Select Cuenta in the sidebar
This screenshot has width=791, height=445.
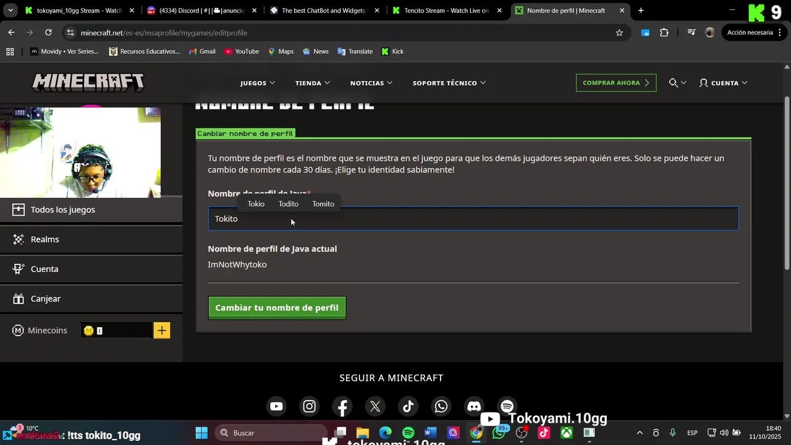tap(91, 269)
